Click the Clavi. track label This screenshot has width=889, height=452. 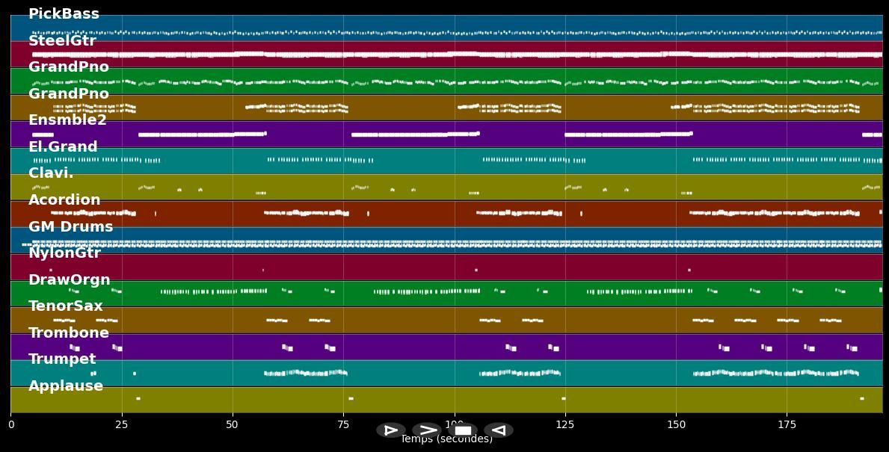tap(51, 173)
